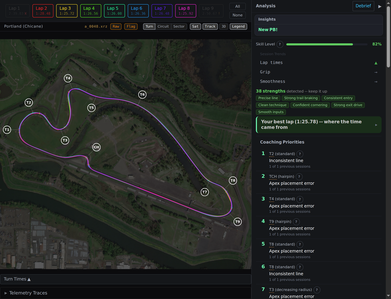Toggle the Flag data overlay
The width and height of the screenshot is (391, 299).
131,26
